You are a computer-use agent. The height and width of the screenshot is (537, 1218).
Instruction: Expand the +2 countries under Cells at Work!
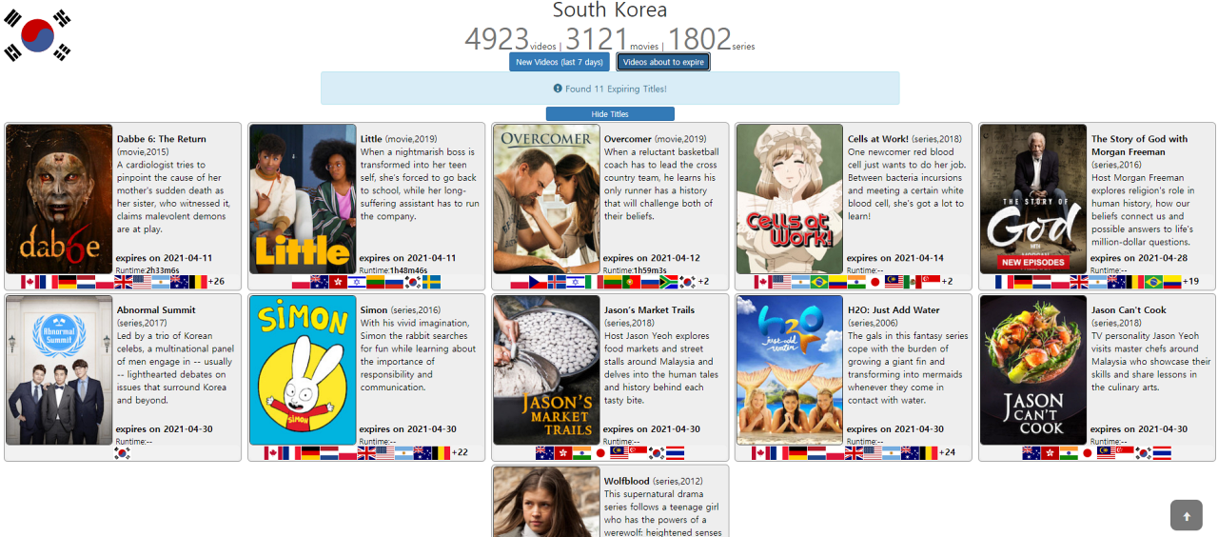coord(947,282)
